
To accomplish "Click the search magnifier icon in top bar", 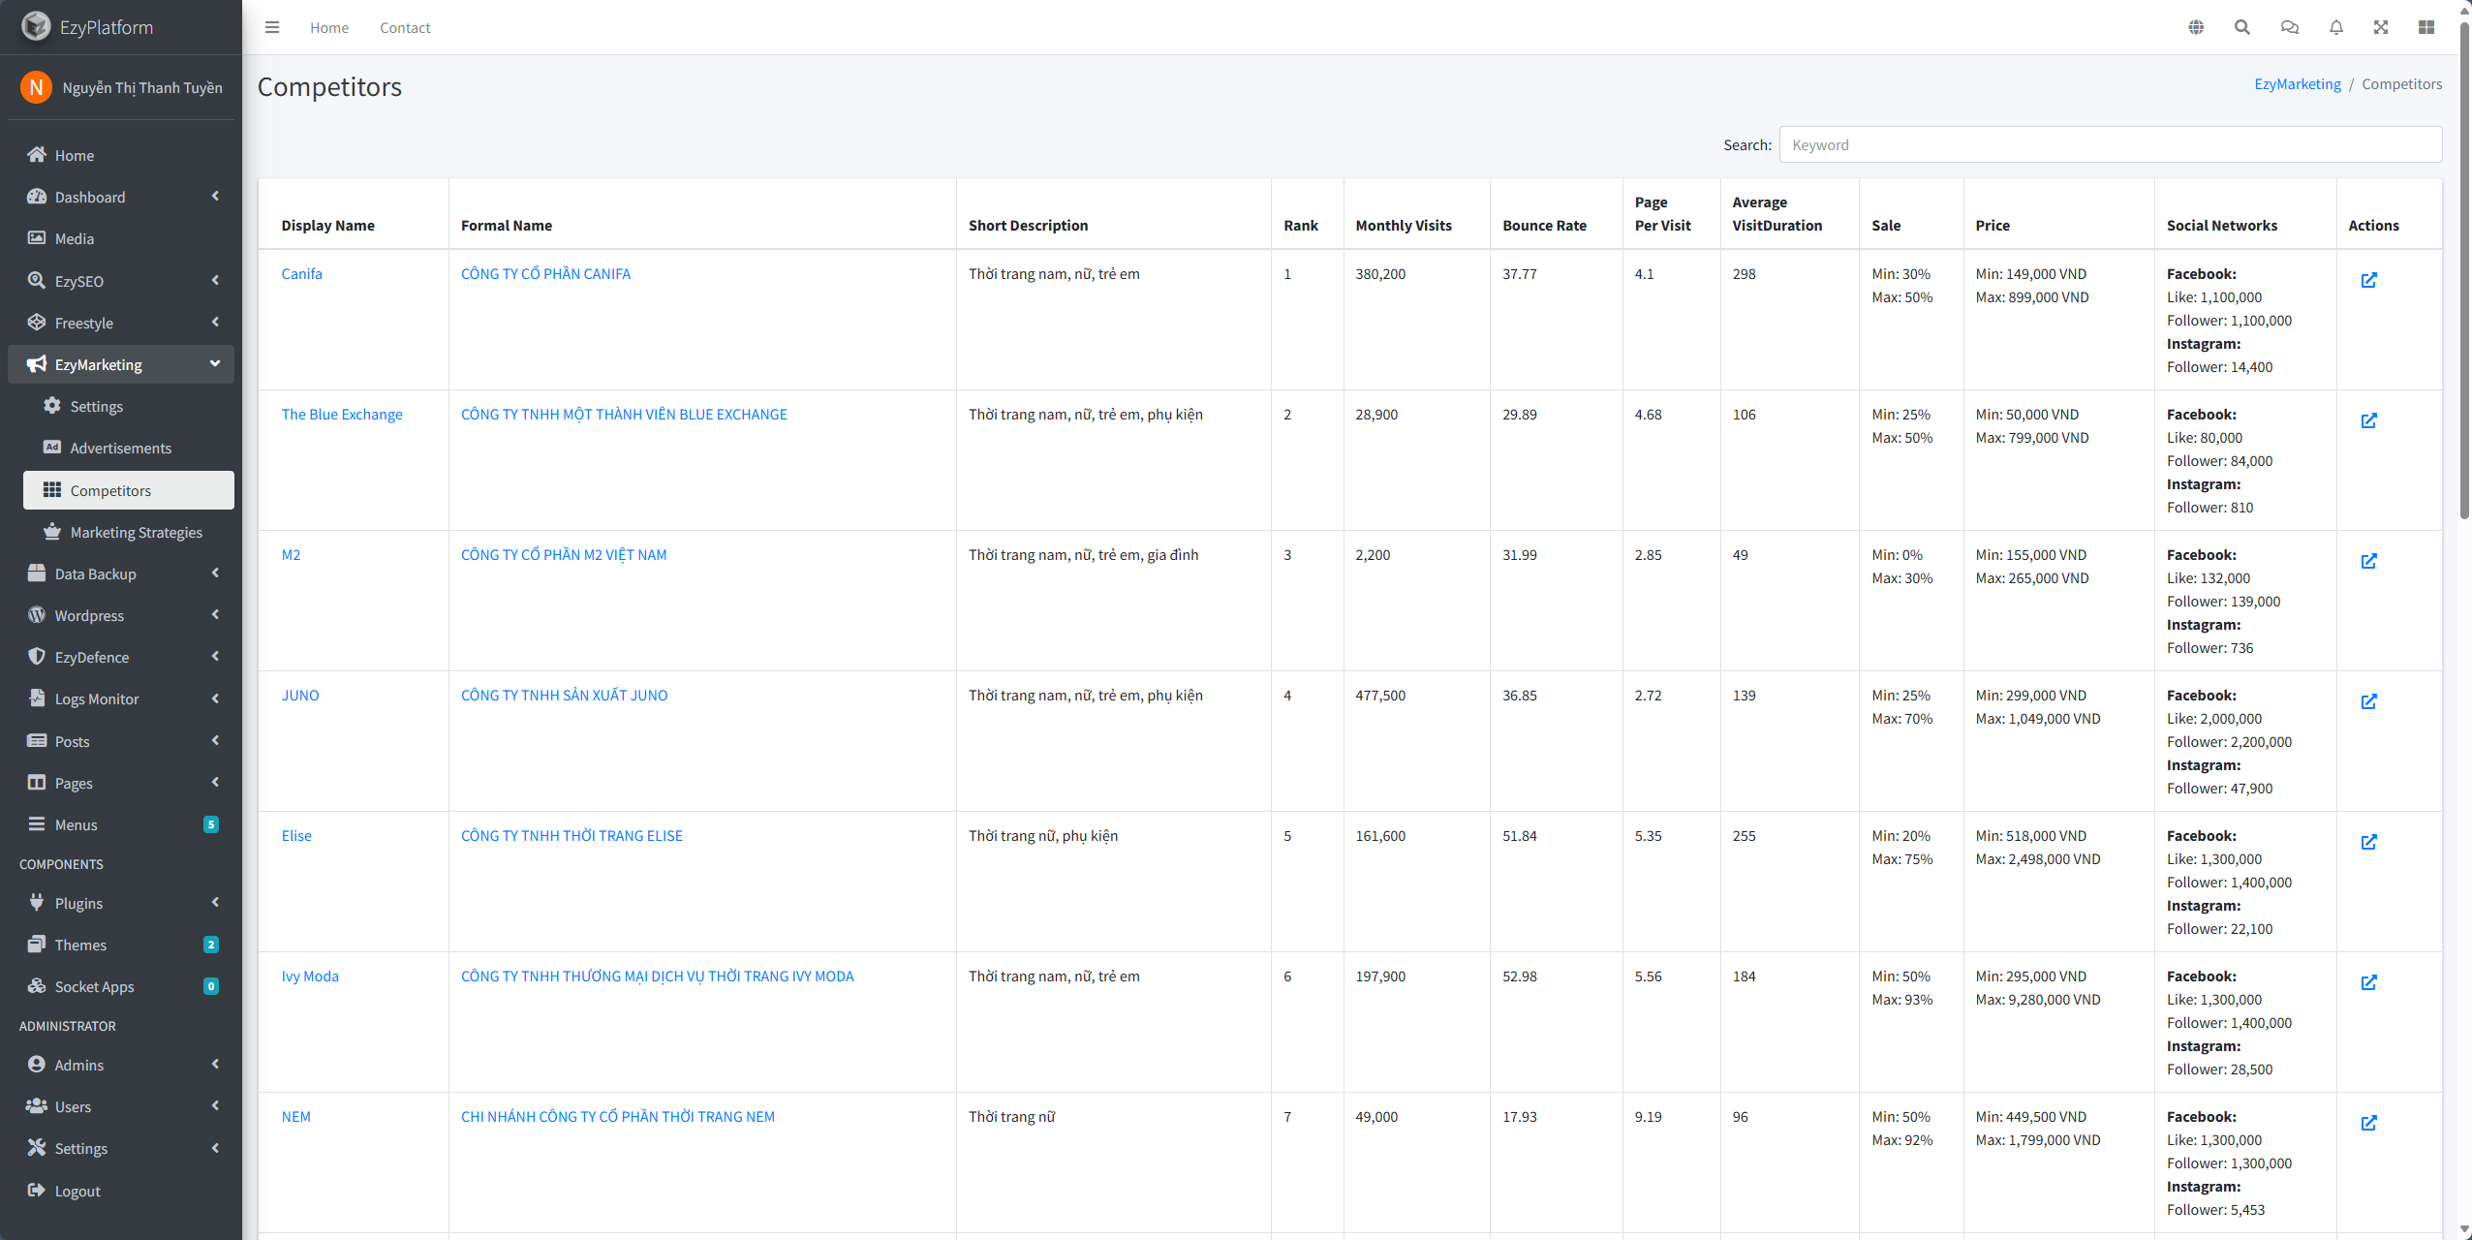I will (2242, 27).
